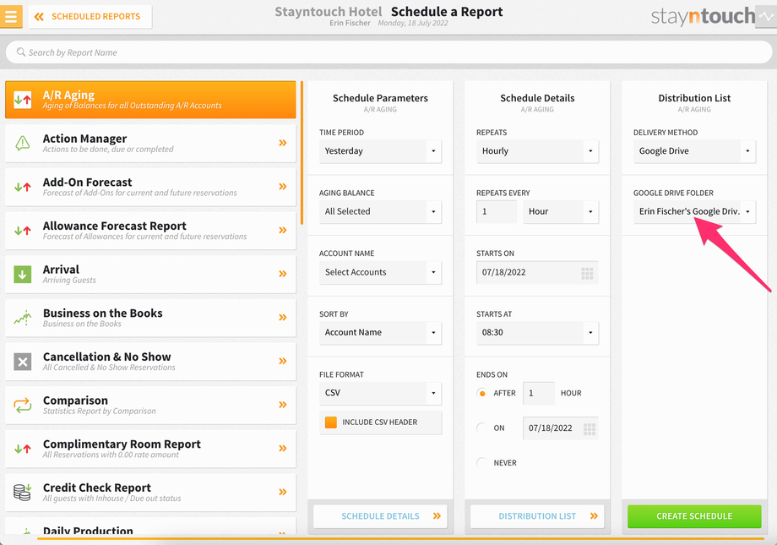Toggle the Include CSV Header checkbox
Viewport: 777px width, 545px height.
click(330, 422)
